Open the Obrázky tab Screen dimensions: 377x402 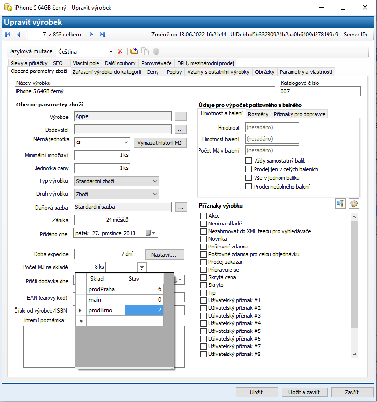[x=265, y=72]
